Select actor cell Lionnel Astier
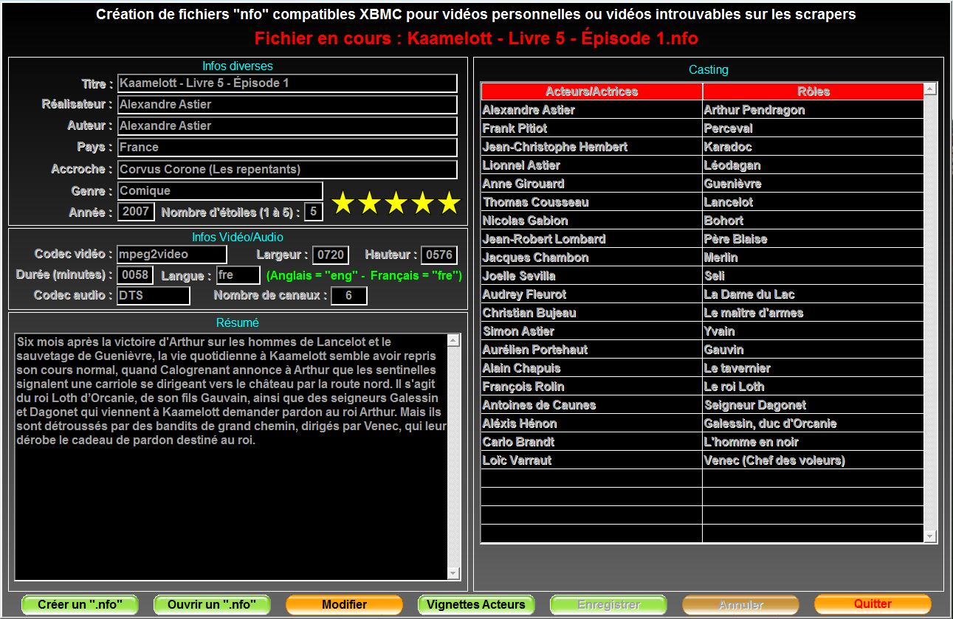 591,165
